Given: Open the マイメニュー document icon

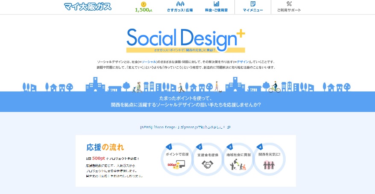Looking at the screenshot, I should (x=253, y=4).
